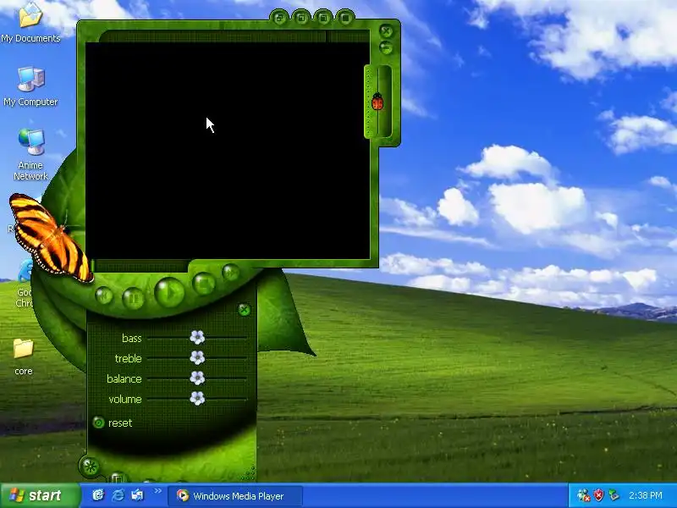Expand the Quick Launch chevron
Image resolution: width=677 pixels, height=508 pixels.
click(x=157, y=491)
